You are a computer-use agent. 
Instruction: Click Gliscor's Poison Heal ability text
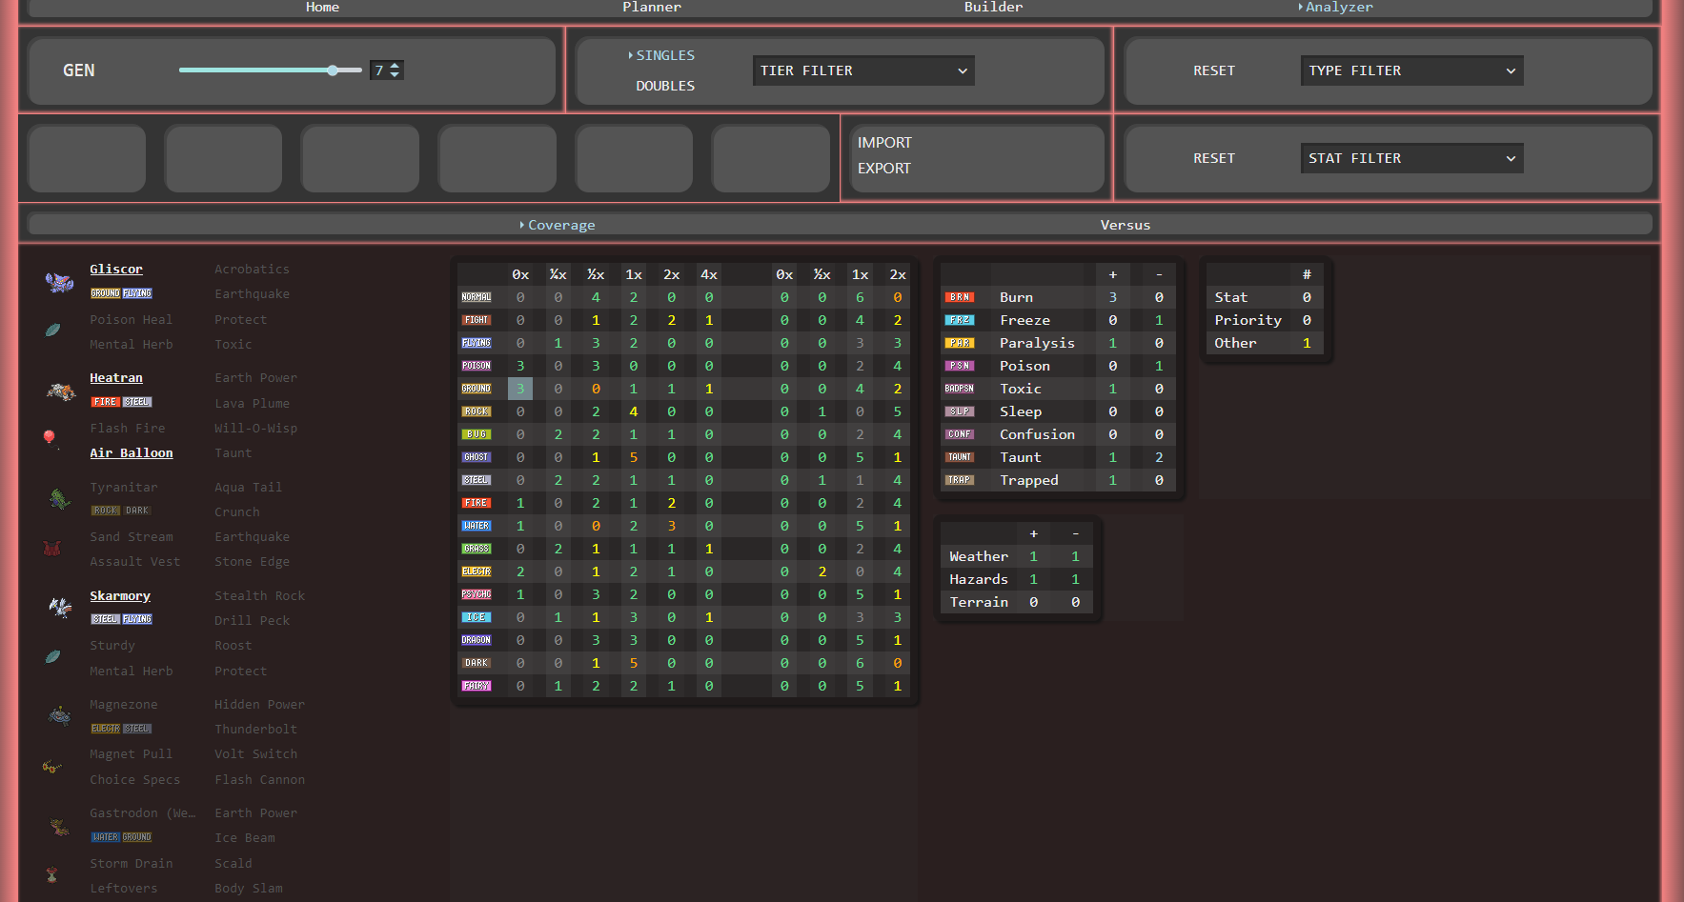click(132, 320)
